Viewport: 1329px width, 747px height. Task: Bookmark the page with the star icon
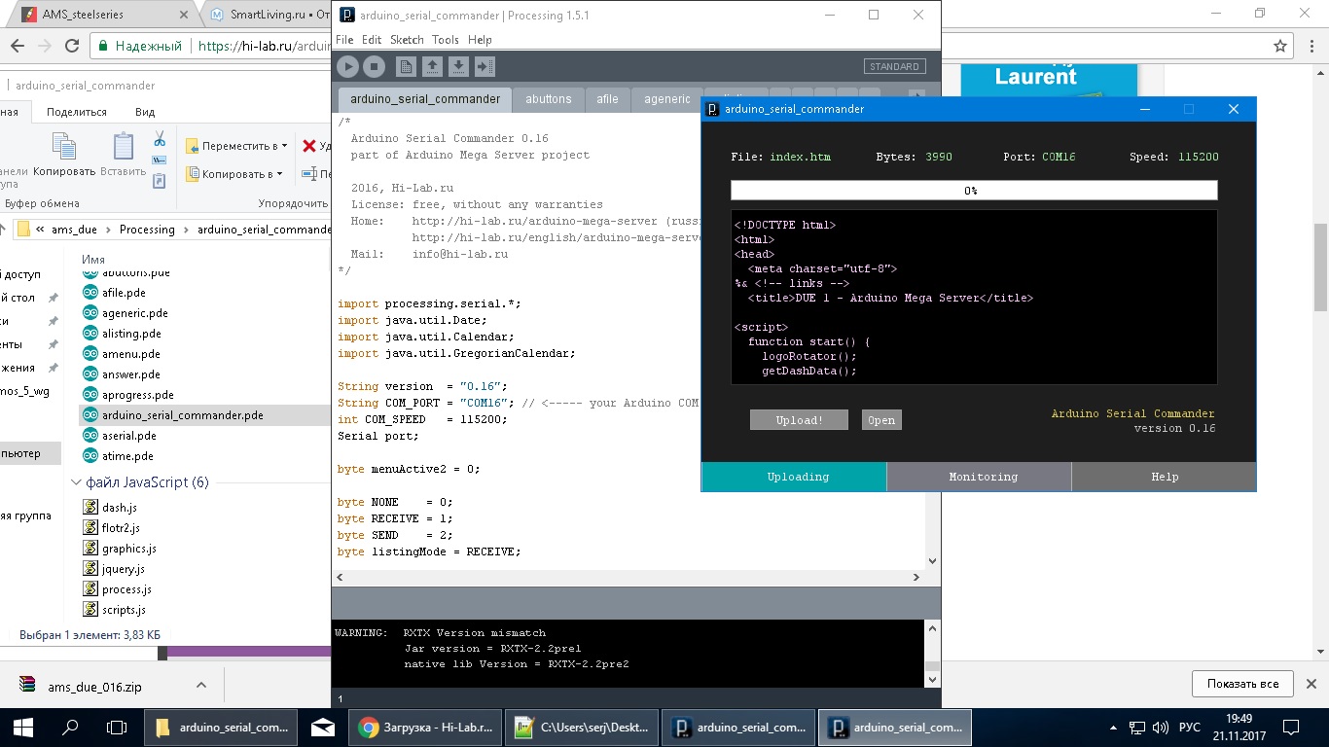tap(1281, 45)
